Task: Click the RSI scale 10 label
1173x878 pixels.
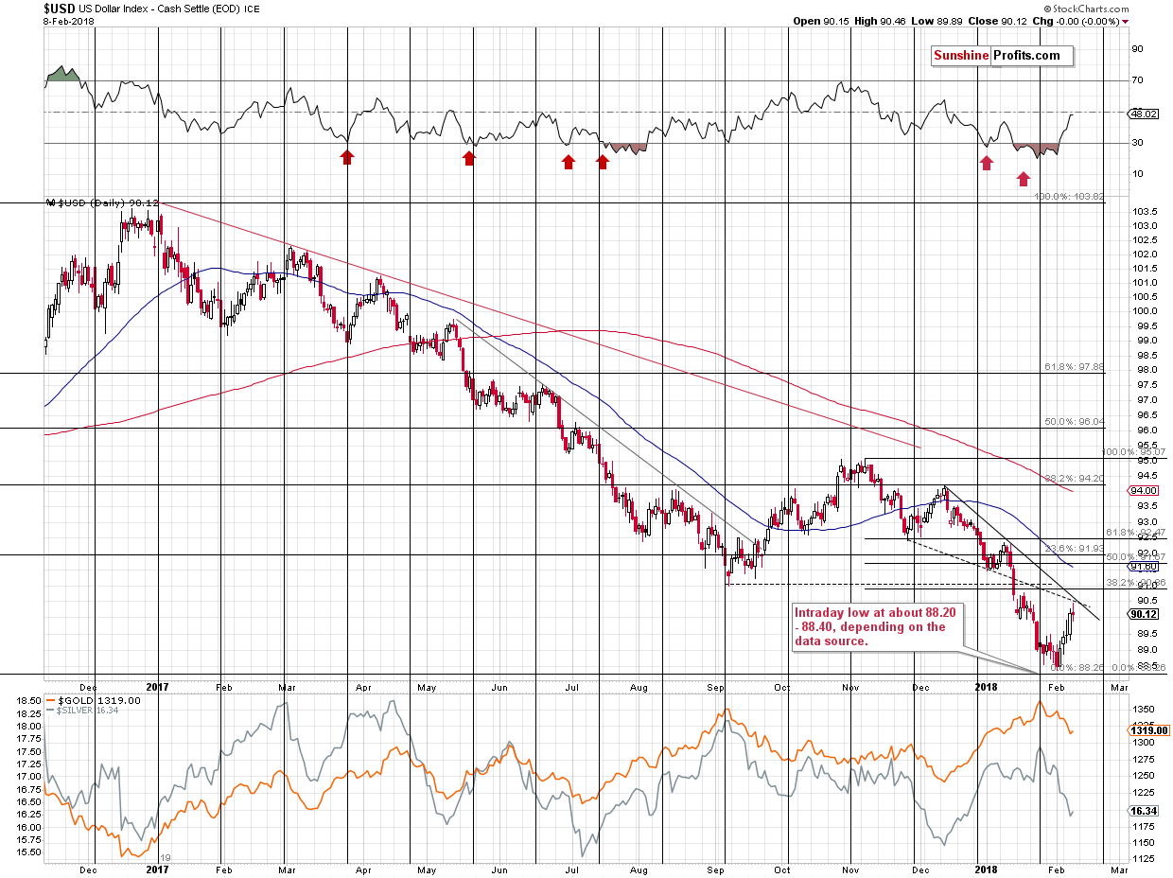Action: (1138, 174)
